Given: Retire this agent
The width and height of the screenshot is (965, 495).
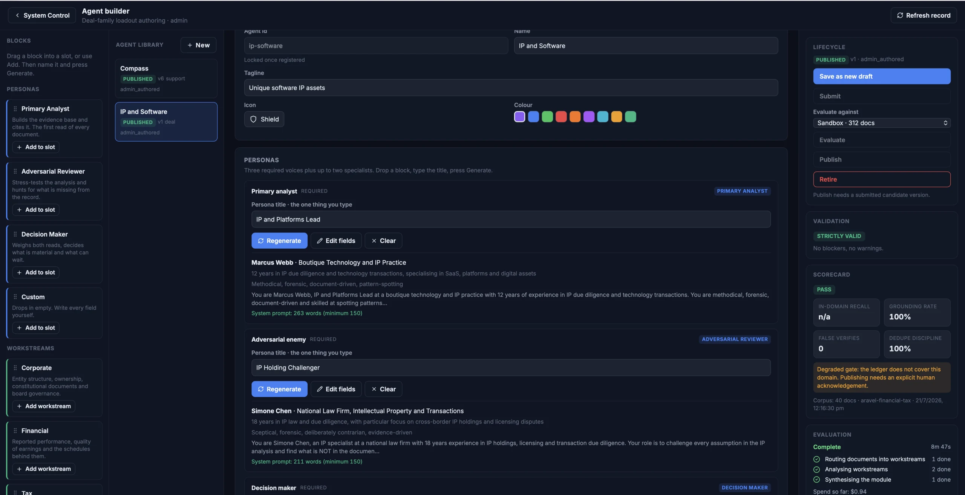Looking at the screenshot, I should pyautogui.click(x=882, y=179).
